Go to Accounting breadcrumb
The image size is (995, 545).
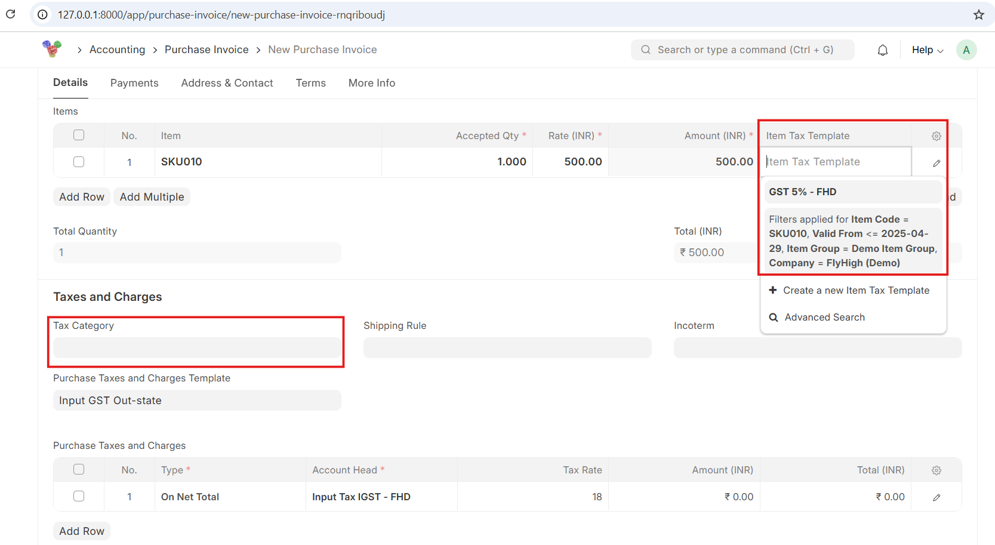[x=117, y=50]
